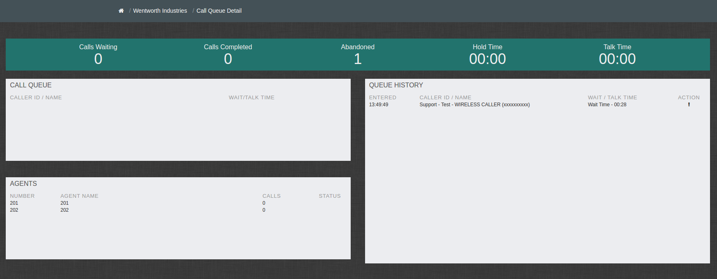Click the ACTION column header
The image size is (717, 279).
point(689,98)
